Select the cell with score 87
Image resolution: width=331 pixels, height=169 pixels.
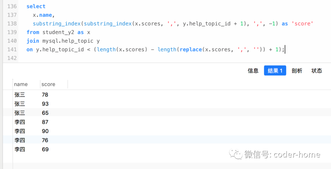pos(45,122)
